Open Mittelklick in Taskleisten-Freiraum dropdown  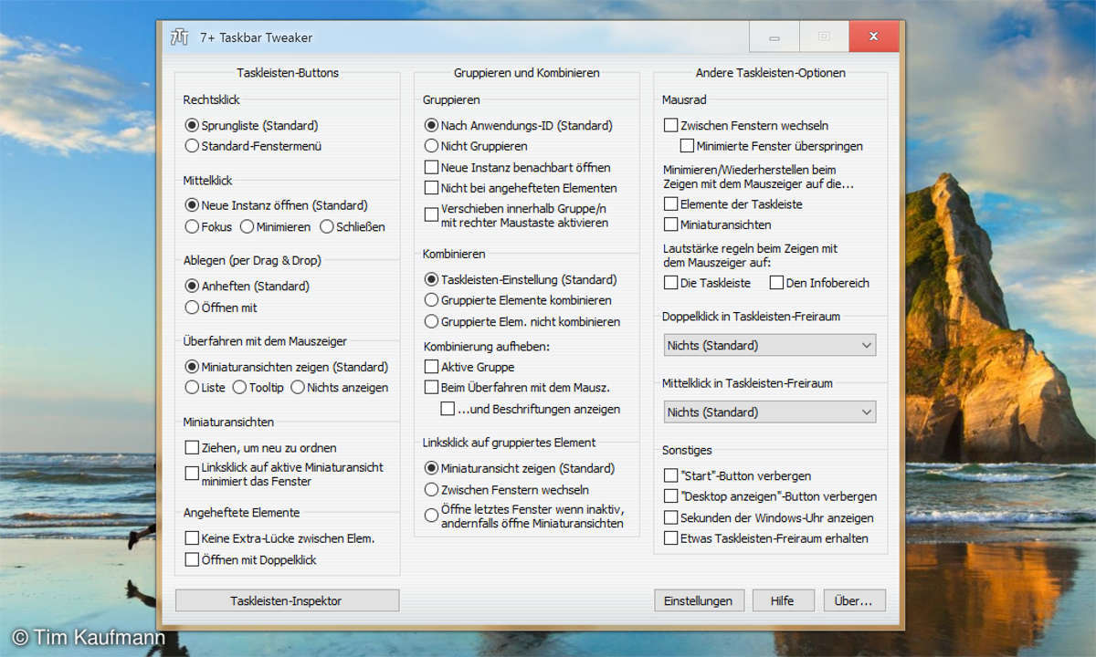point(769,412)
